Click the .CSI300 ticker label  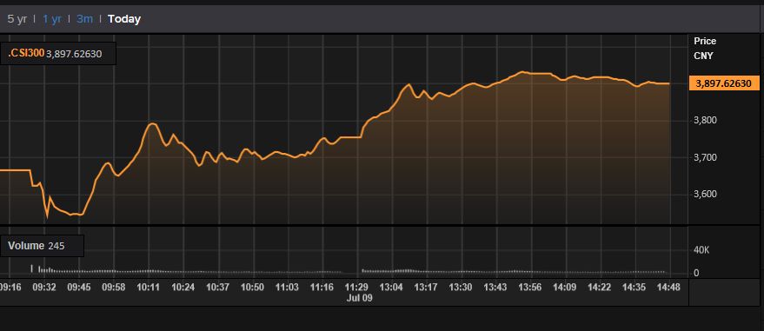coord(26,53)
